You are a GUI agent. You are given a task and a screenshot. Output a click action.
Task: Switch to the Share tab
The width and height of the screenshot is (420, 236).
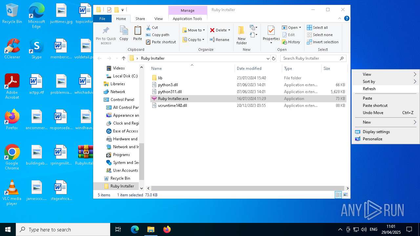coord(140,19)
